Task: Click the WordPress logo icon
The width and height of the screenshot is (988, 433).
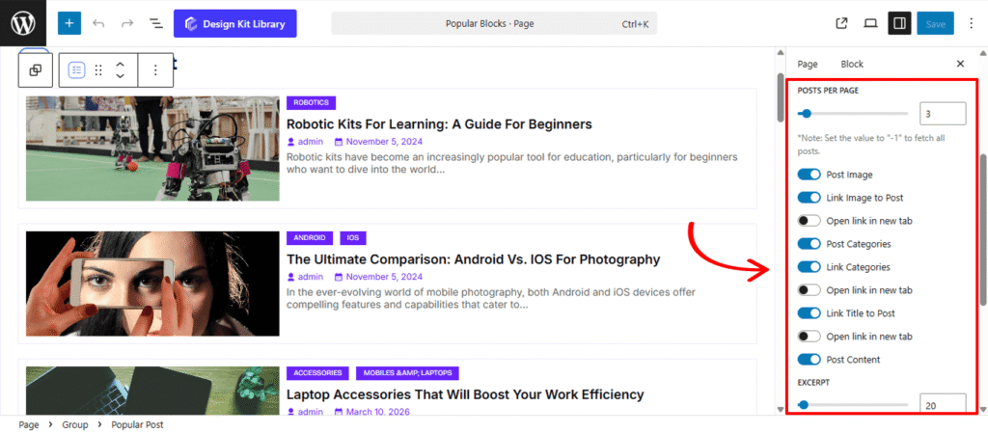Action: coord(22,23)
